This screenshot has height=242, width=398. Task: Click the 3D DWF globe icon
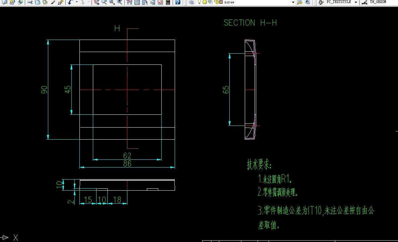click(20, 2)
